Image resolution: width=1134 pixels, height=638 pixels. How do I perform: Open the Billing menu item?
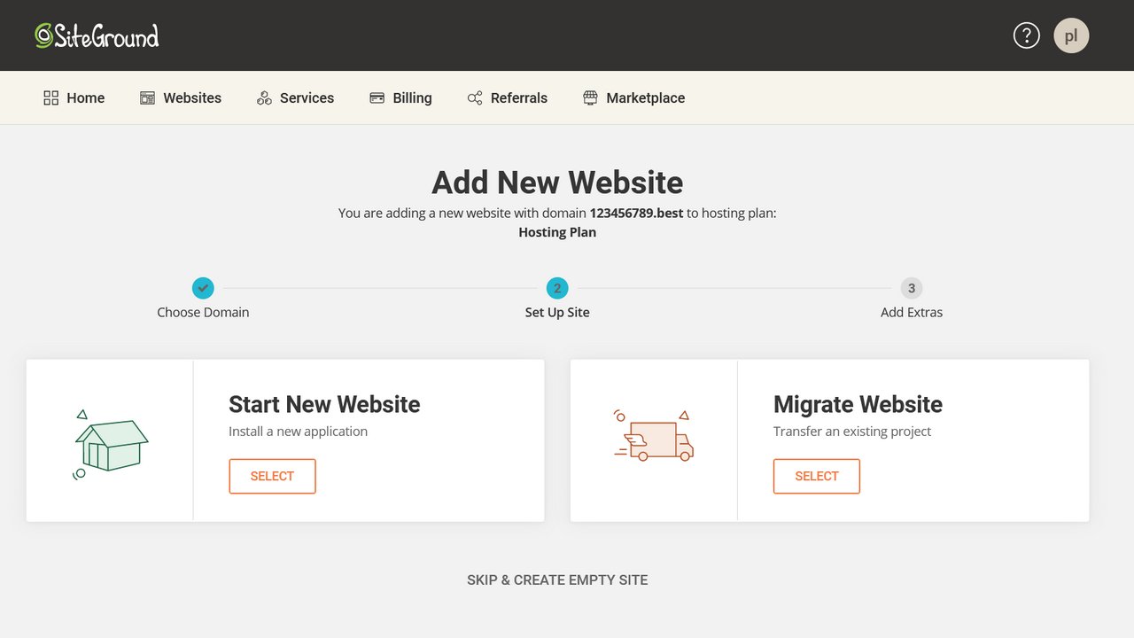(412, 98)
